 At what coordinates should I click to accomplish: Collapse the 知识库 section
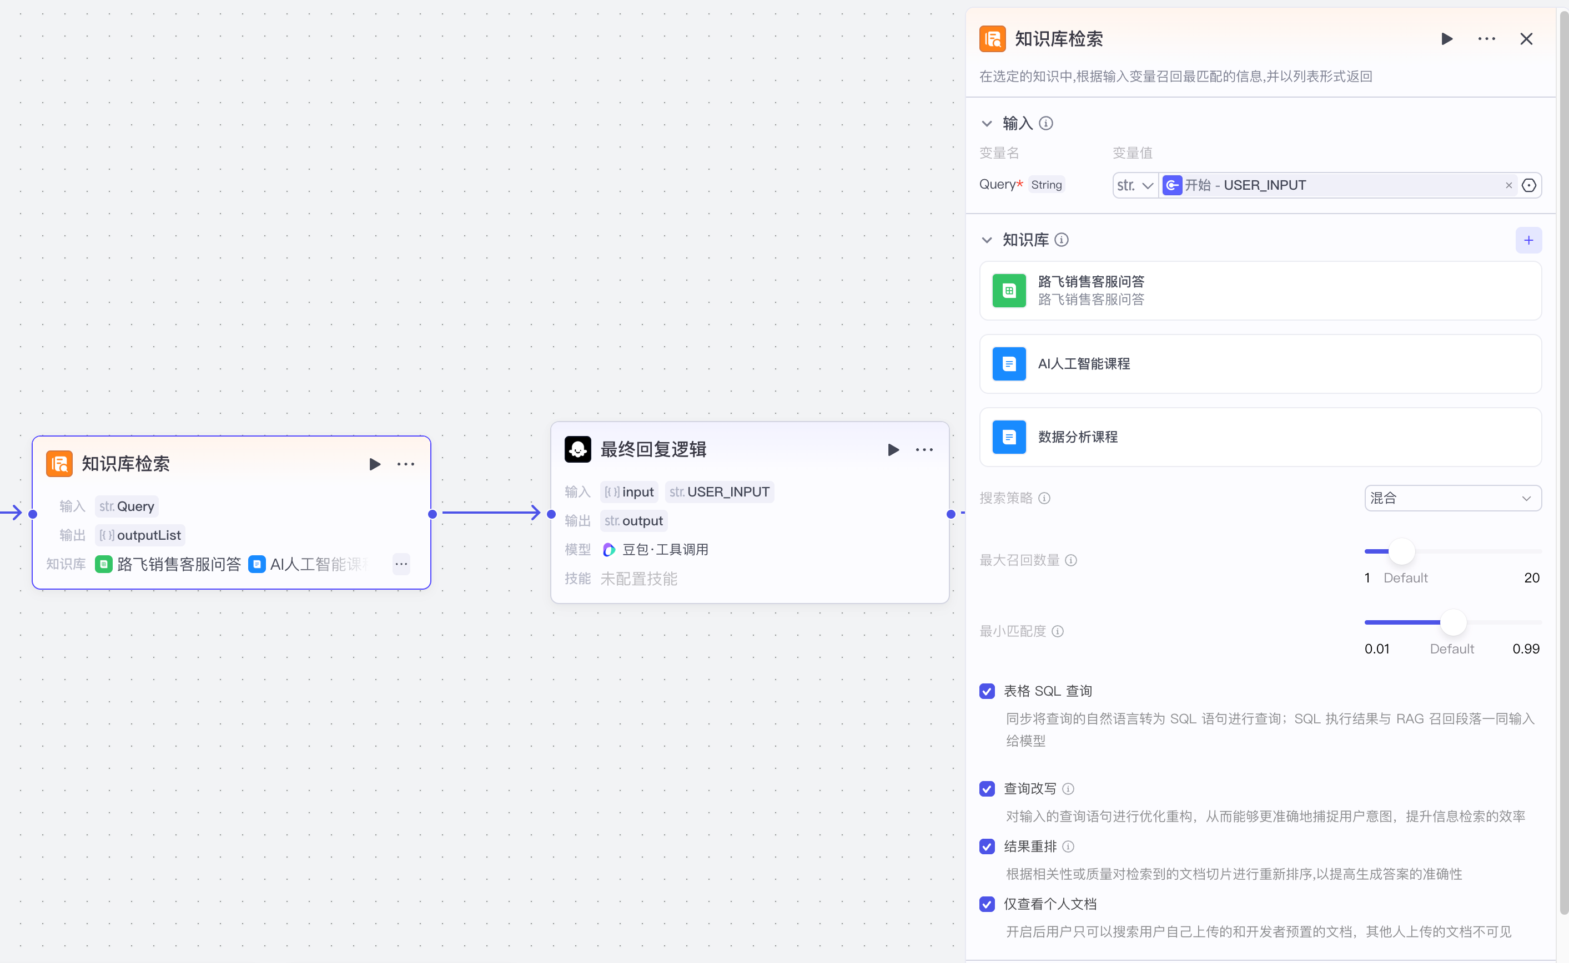click(987, 240)
